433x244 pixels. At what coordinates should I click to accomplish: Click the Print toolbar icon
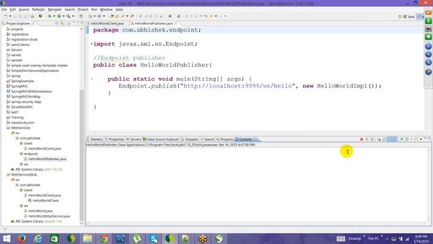(x=32, y=16)
